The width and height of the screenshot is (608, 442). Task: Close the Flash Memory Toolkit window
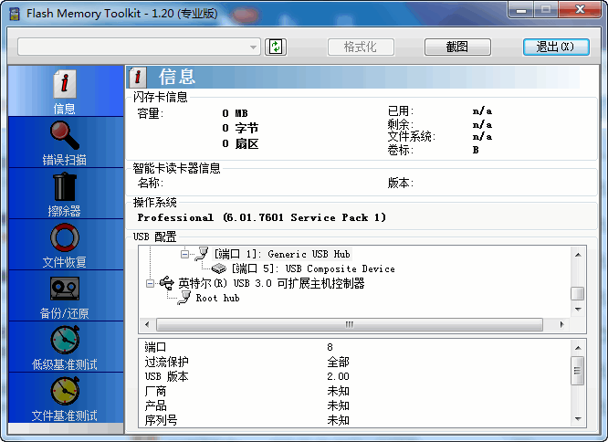coord(580,10)
